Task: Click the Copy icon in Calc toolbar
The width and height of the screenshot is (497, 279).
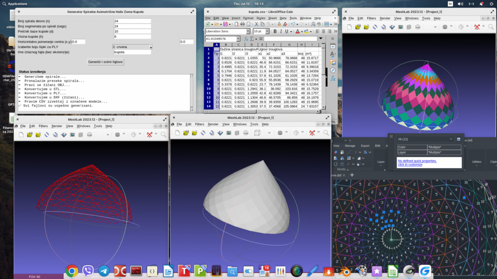Action: [x=263, y=24]
